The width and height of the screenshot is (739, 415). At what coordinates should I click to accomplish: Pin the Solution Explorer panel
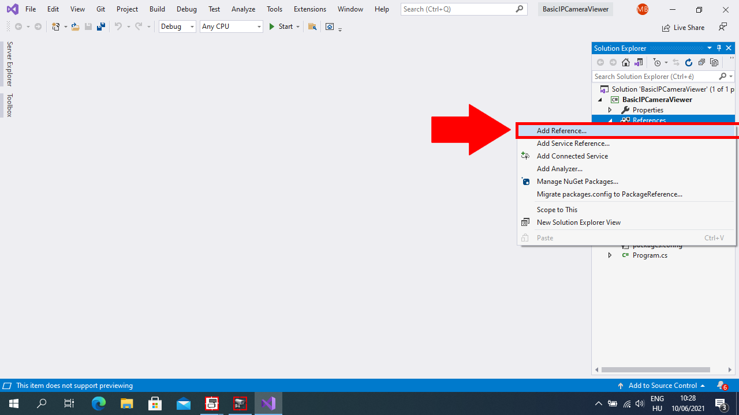pyautogui.click(x=719, y=48)
